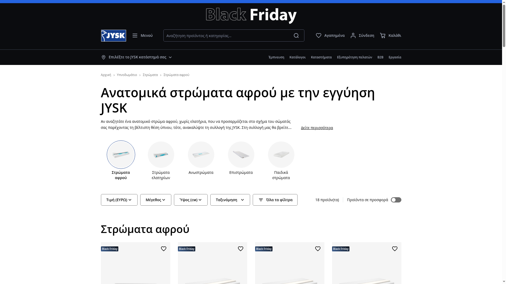Open Εξυπηρέτηση πελατών menu link
The height and width of the screenshot is (284, 506).
(x=354, y=57)
